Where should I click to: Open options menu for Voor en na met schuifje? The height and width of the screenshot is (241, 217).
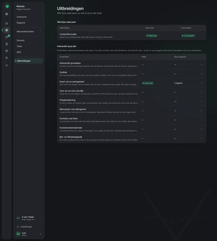[201, 92]
